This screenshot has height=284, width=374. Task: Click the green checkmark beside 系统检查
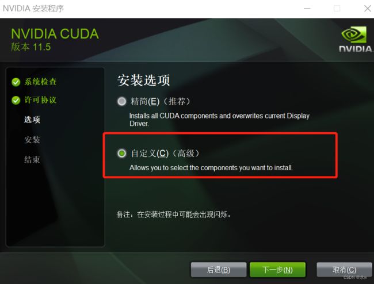(x=16, y=82)
